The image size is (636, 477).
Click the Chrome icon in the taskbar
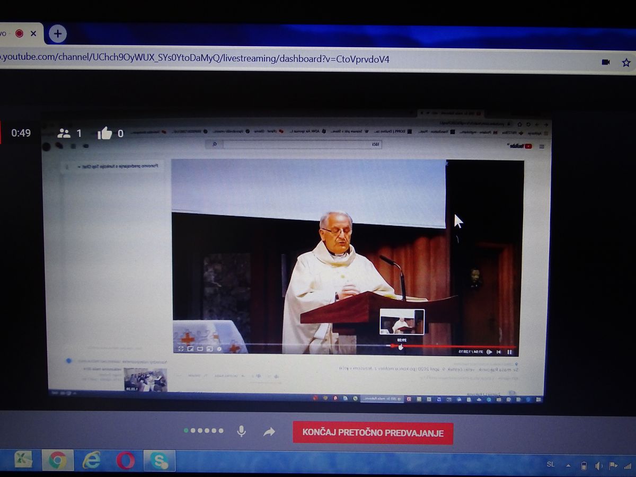[x=57, y=460]
